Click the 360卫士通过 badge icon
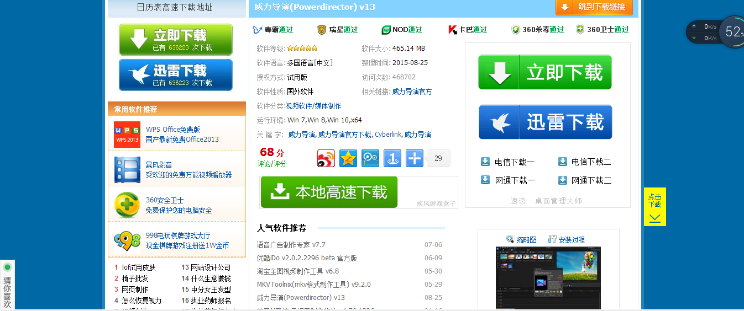Image resolution: width=744 pixels, height=311 pixels. pos(580,30)
